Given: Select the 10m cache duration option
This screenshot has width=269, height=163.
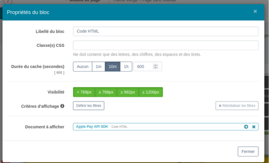Looking at the screenshot, I should 112,67.
